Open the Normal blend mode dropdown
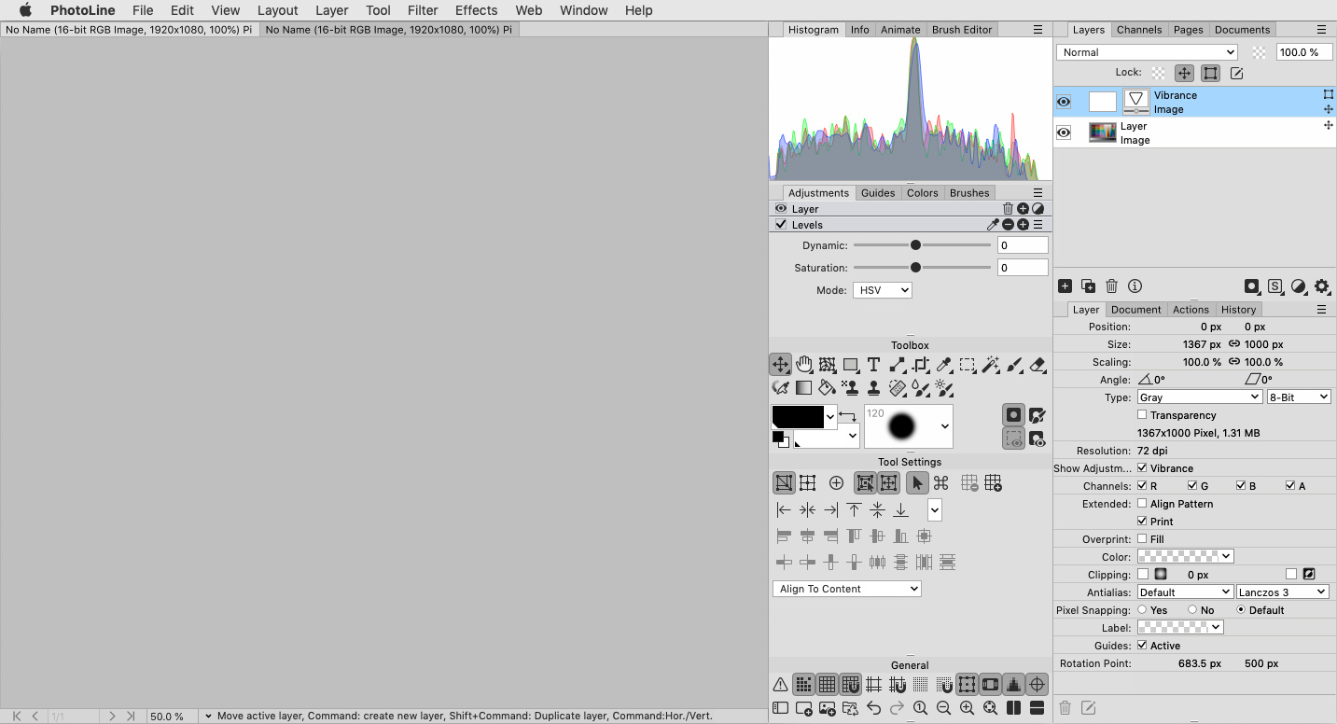 [x=1148, y=52]
